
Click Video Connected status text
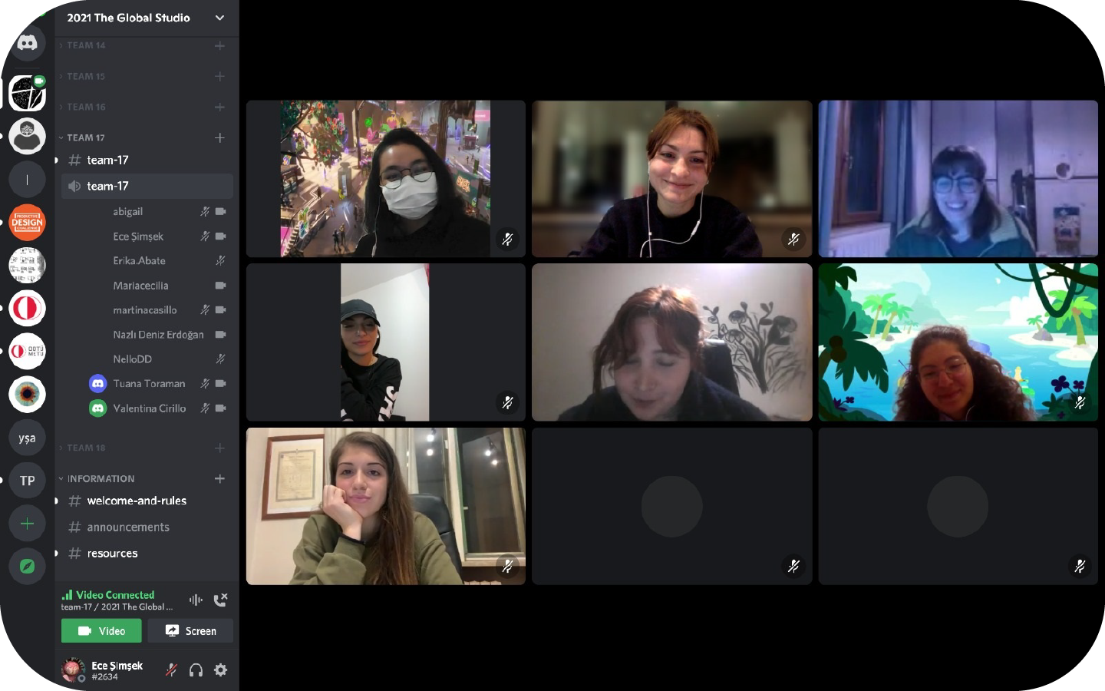tap(115, 595)
